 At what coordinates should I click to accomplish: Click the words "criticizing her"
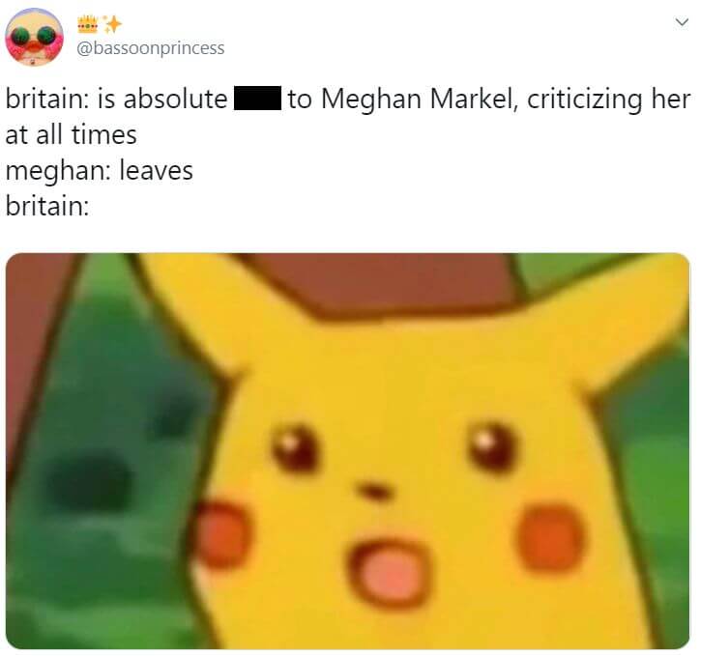pyautogui.click(x=609, y=100)
